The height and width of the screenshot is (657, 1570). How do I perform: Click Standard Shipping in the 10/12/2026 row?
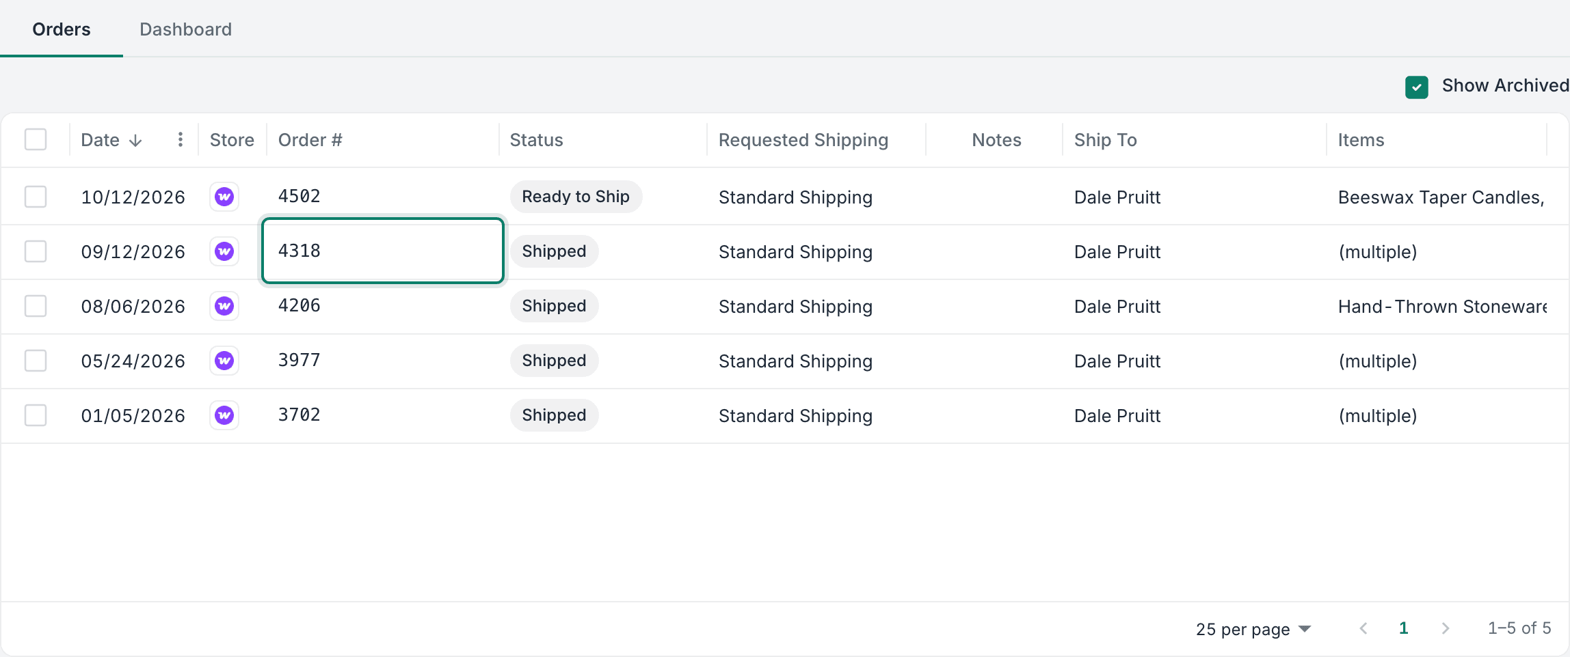click(795, 197)
